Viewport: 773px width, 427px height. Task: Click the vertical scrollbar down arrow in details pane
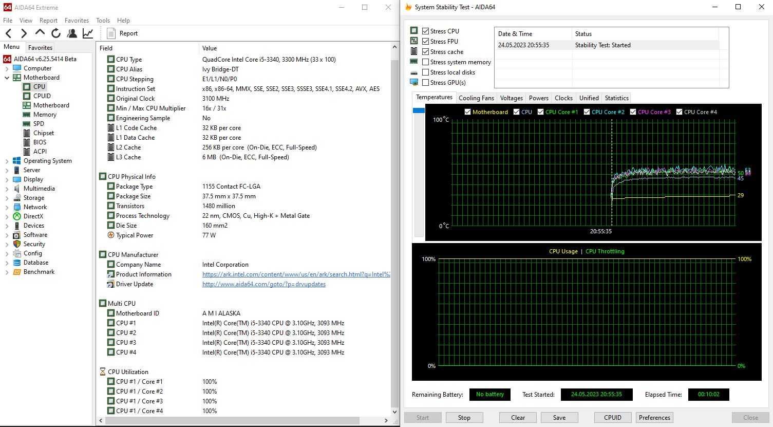click(x=394, y=412)
